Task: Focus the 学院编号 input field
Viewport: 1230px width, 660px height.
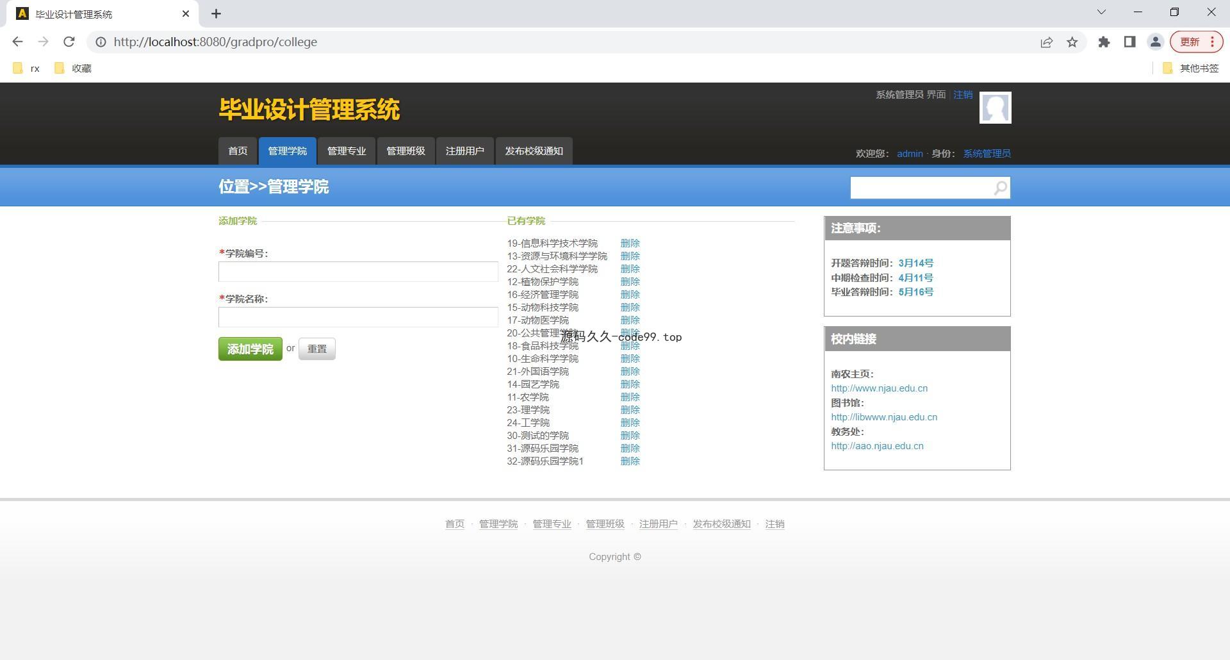Action: [x=358, y=272]
